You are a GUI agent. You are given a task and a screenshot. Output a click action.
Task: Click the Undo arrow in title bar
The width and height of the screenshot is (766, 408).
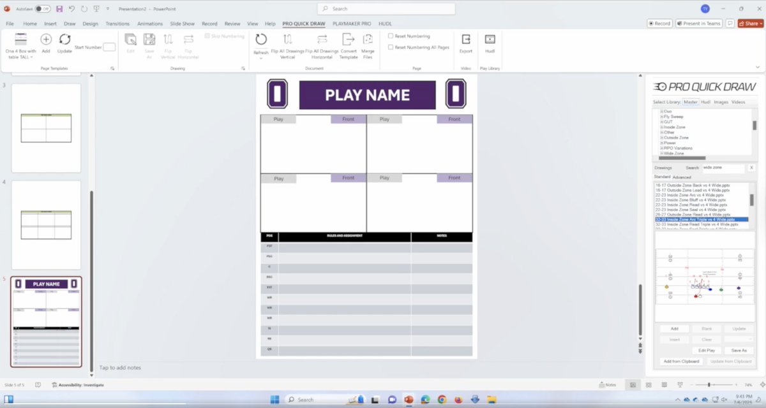(71, 9)
